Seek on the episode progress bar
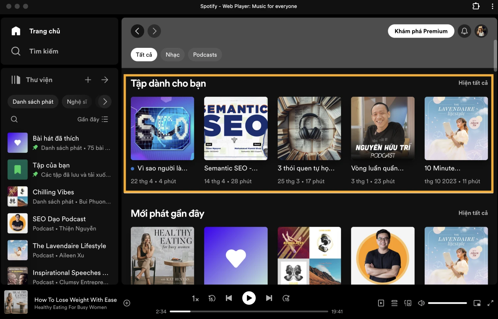Viewport: 498px width, 319px height. coord(249,311)
